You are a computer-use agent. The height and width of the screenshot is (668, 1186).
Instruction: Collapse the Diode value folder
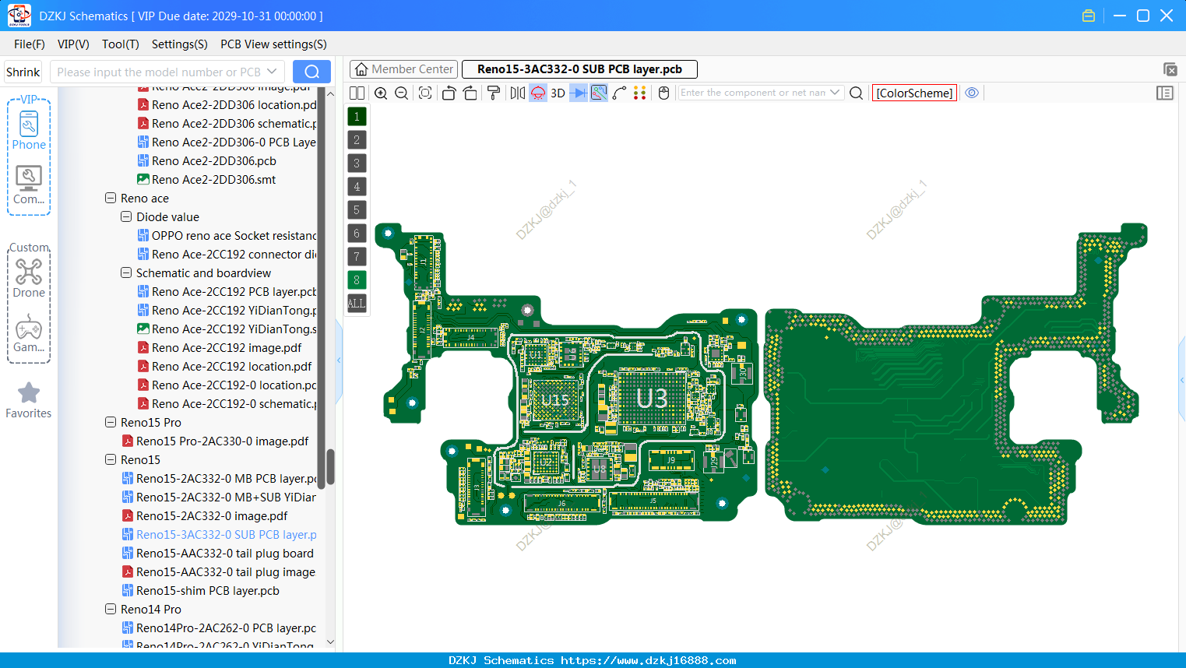pos(126,216)
